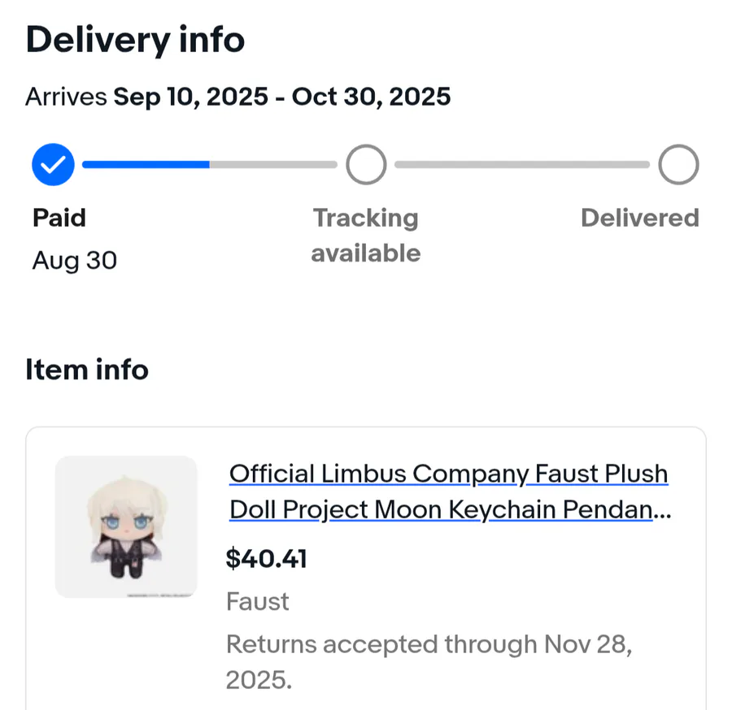Click the Delivery info heading
Screen dimensions: 732x710
pyautogui.click(x=135, y=40)
